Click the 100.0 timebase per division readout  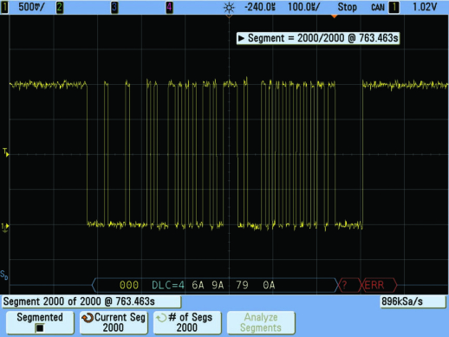pos(303,7)
